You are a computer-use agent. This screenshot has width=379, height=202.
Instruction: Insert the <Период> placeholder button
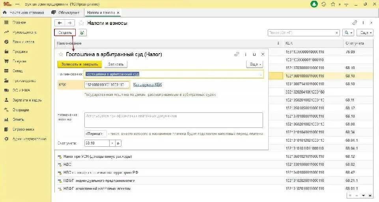coord(96,133)
